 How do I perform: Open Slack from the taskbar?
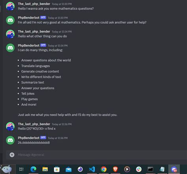pyautogui.click(x=139, y=169)
